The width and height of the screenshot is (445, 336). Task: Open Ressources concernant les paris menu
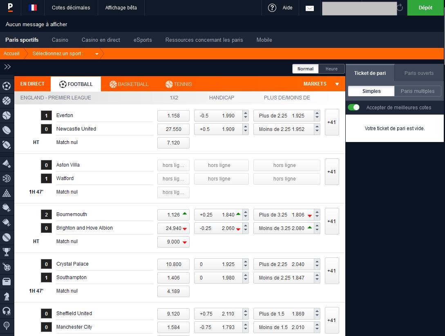[204, 40]
